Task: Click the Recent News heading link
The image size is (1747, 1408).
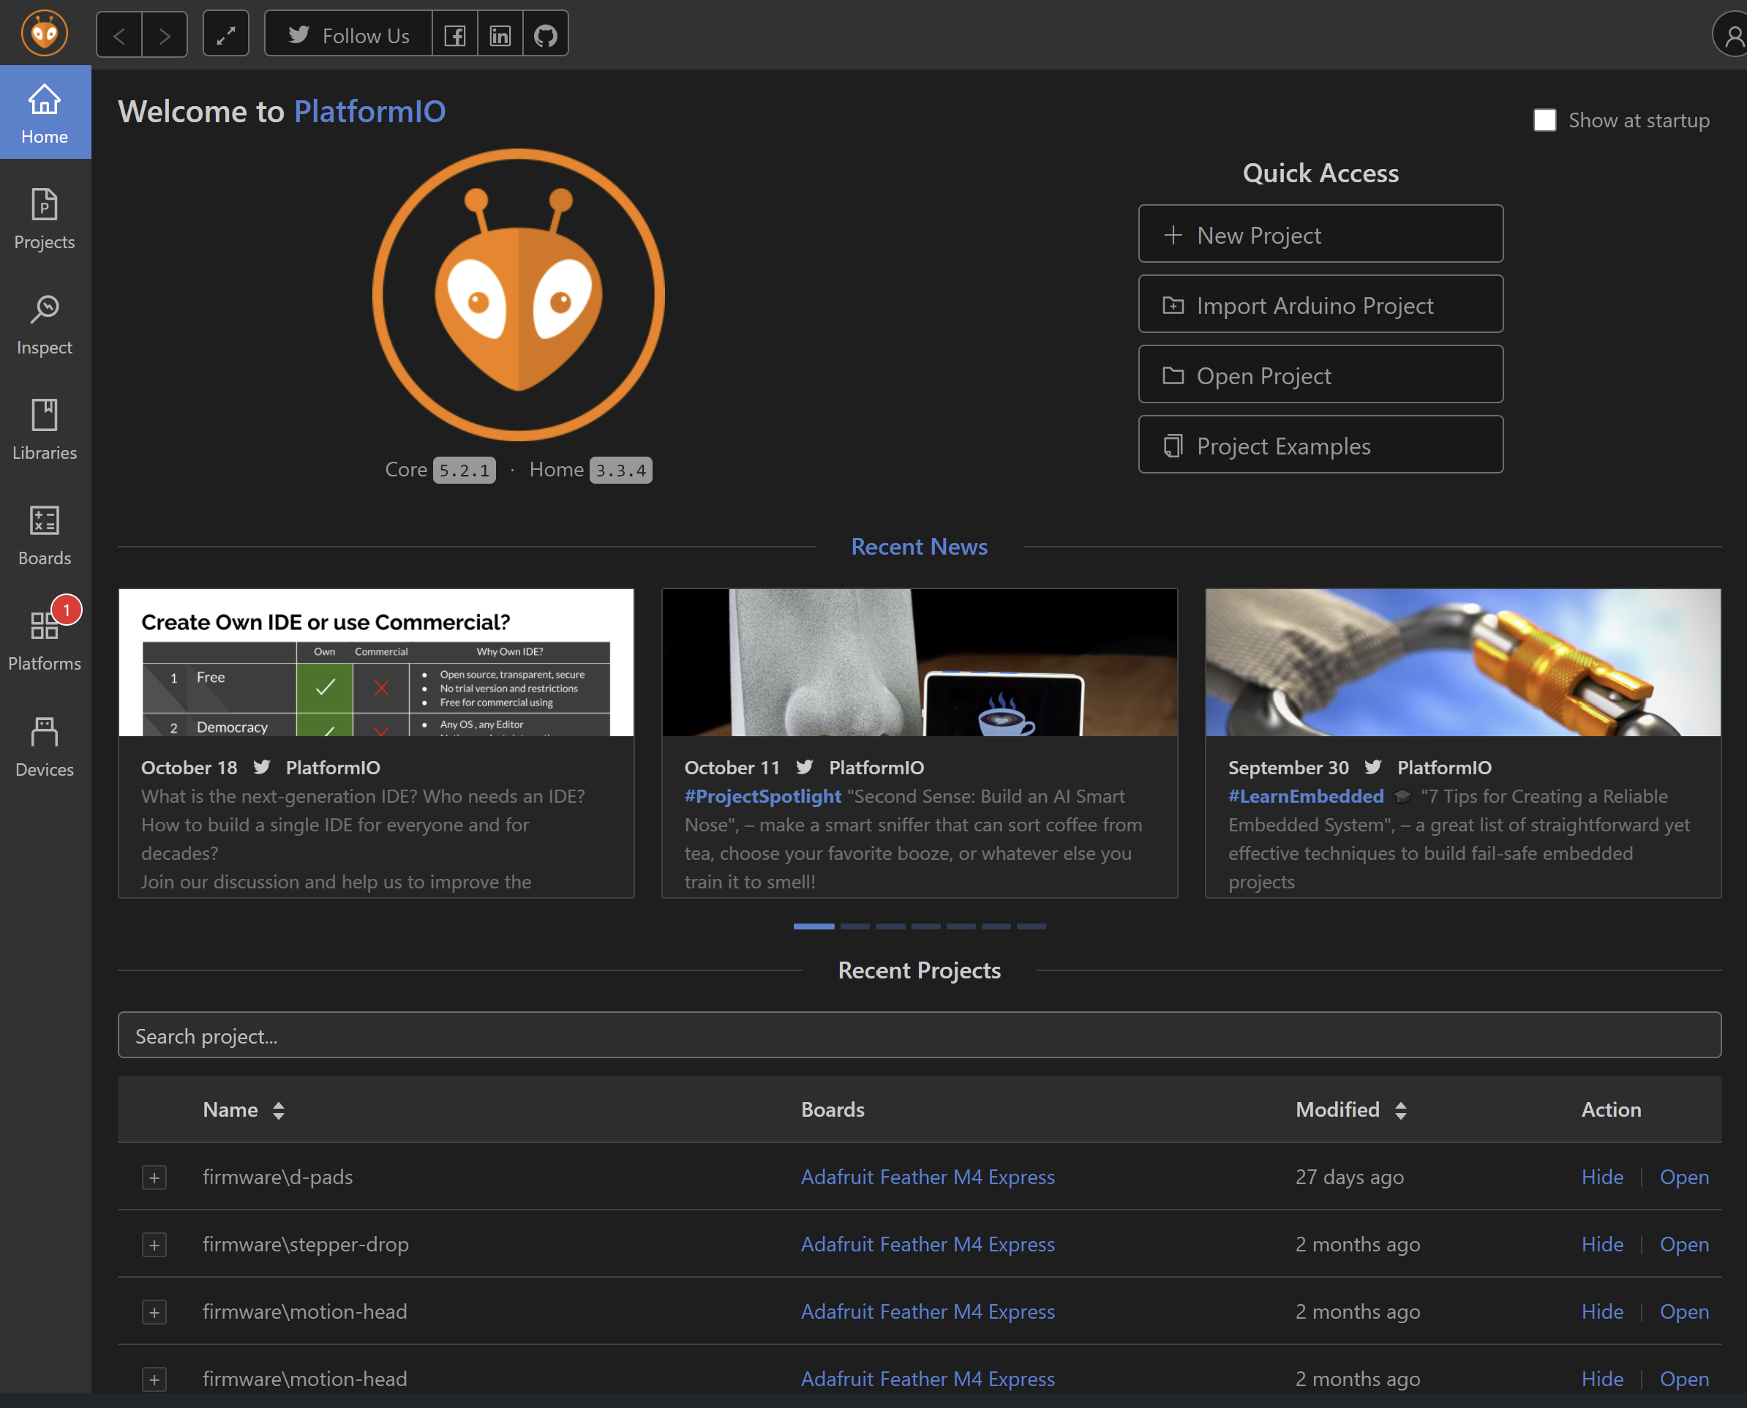Action: click(x=920, y=547)
